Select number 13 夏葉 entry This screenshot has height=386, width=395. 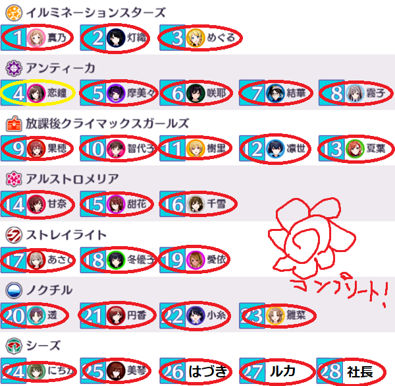(355, 148)
